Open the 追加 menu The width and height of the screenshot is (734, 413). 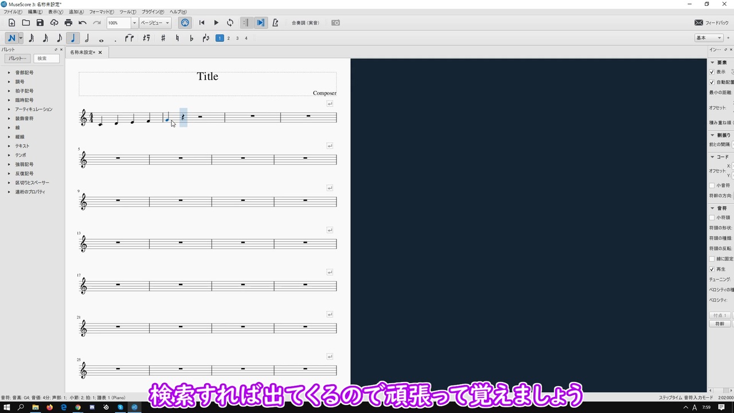tap(76, 12)
